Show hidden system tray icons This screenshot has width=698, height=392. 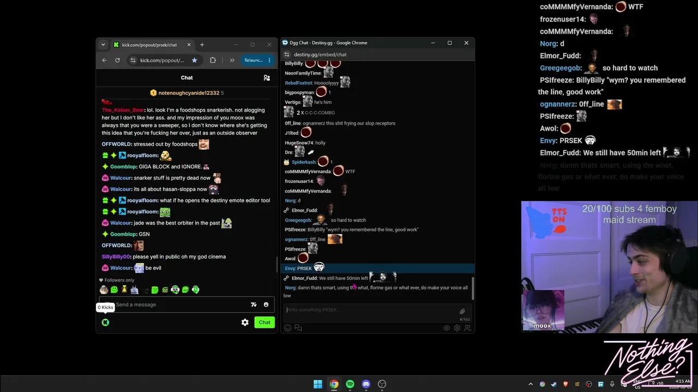(531, 384)
